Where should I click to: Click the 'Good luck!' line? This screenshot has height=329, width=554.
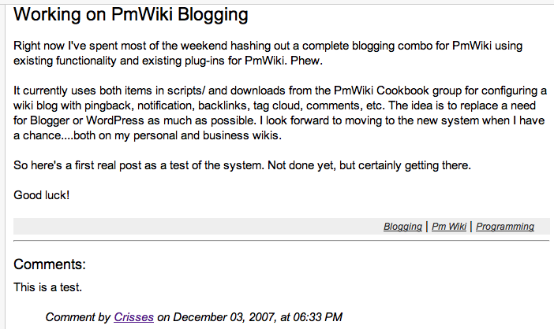tap(41, 195)
